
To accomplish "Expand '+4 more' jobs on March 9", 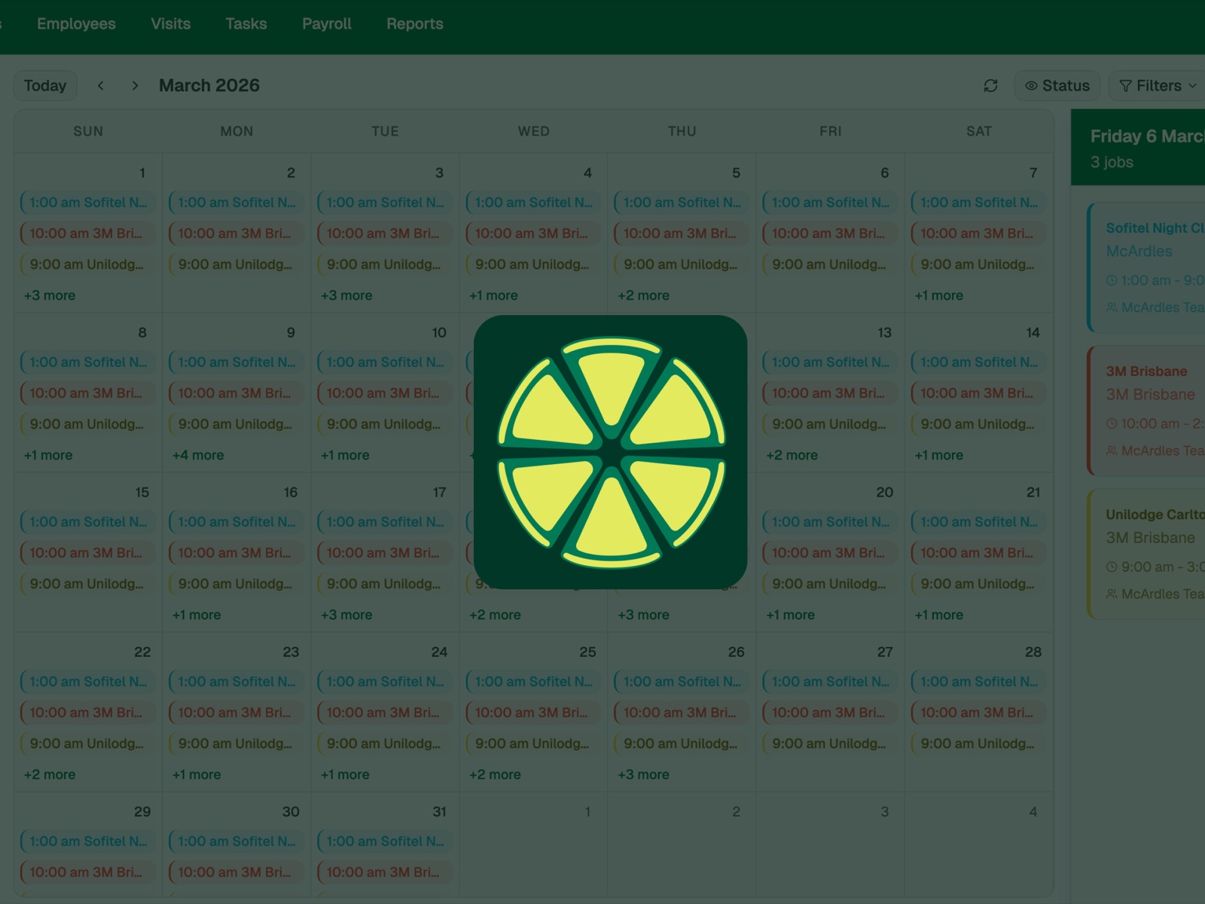I will (198, 455).
